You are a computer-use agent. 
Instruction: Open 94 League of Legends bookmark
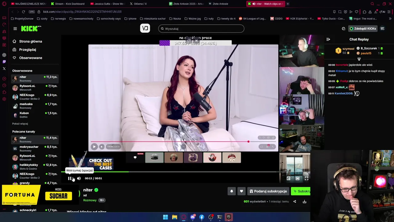point(252,18)
